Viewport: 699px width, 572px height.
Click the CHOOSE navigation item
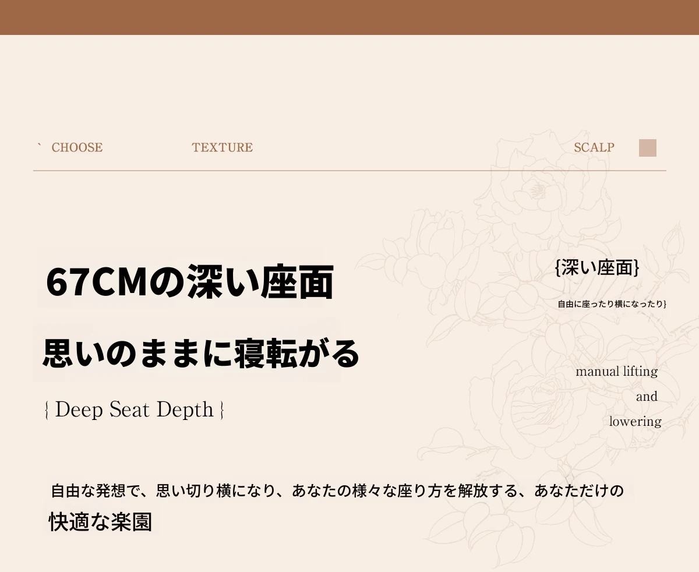(77, 148)
